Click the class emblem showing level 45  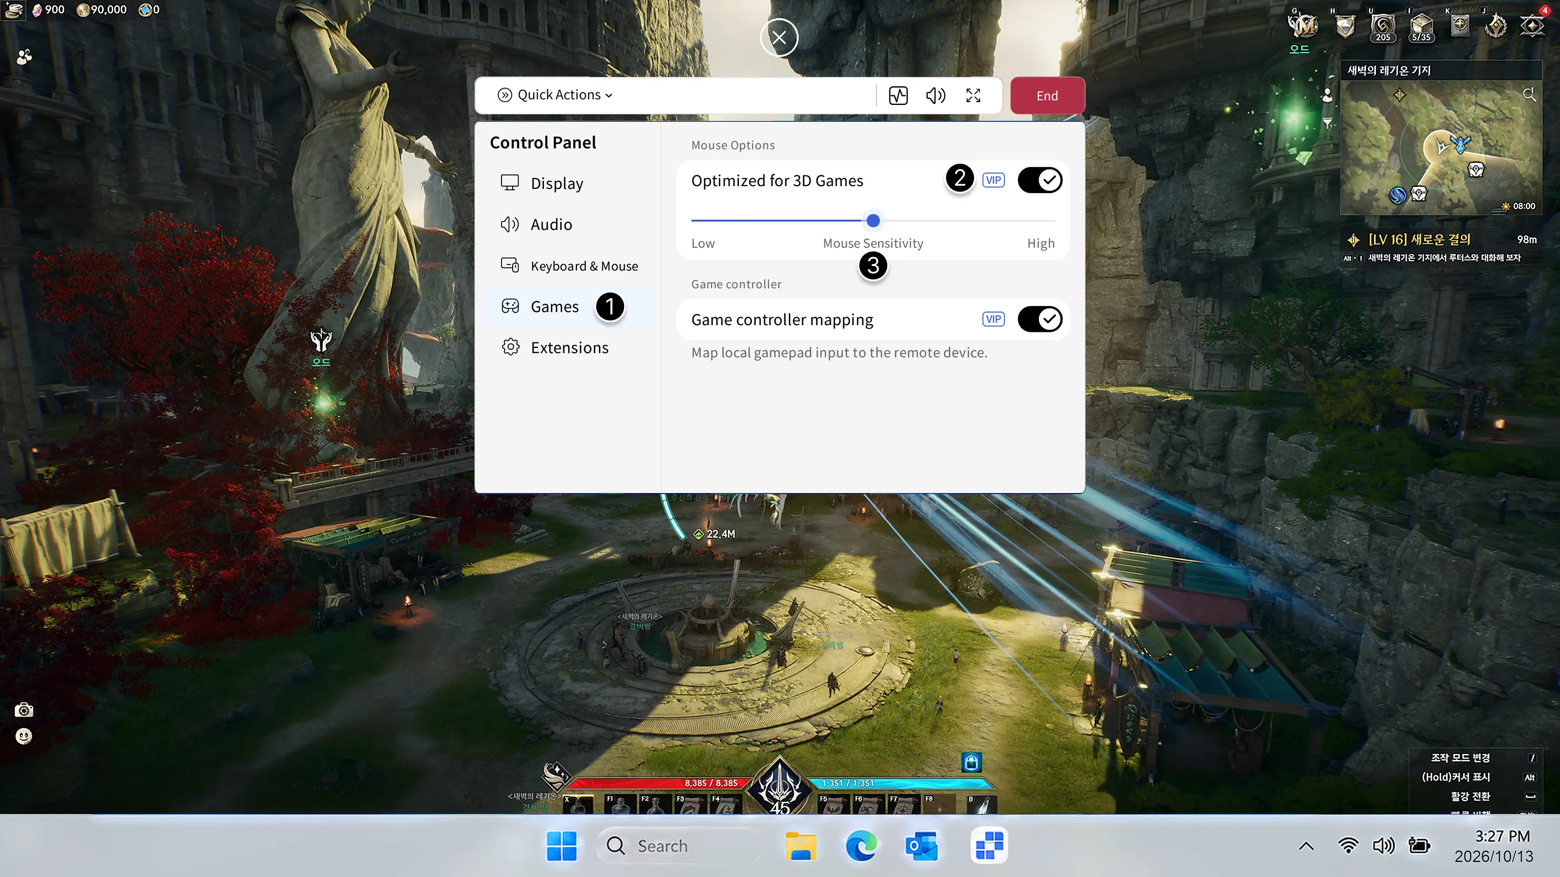780,787
